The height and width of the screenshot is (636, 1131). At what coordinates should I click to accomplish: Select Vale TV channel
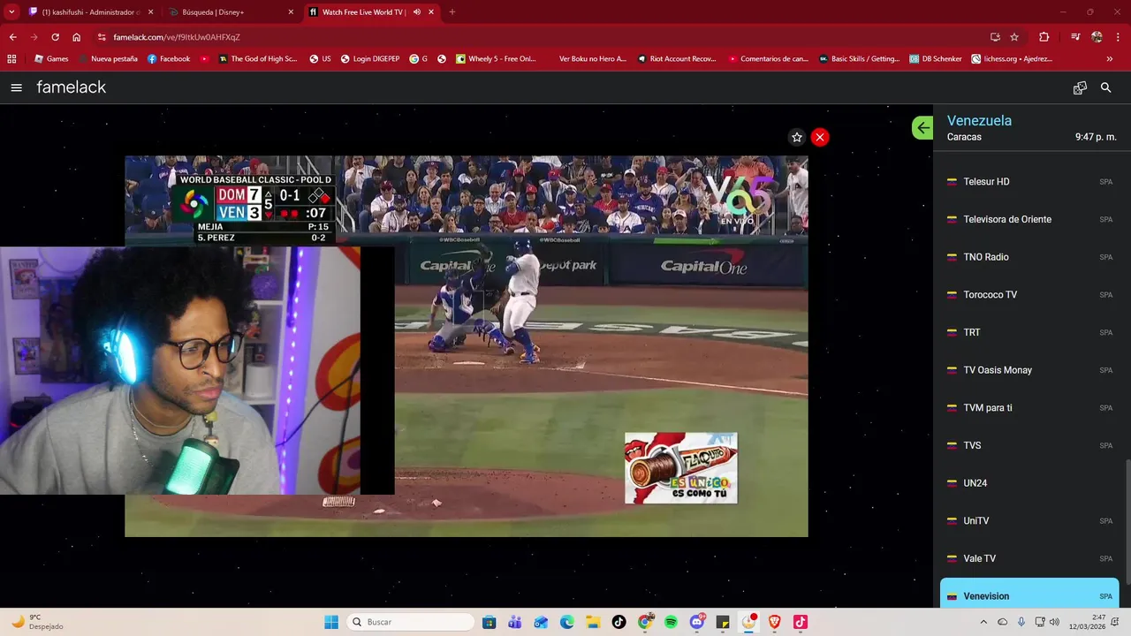(x=1029, y=558)
